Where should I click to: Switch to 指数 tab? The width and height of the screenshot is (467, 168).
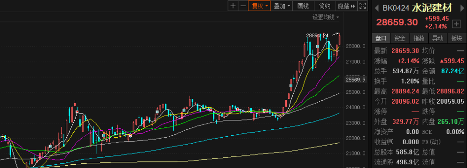[x=419, y=38]
